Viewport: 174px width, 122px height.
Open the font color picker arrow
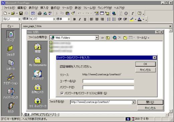click(x=144, y=19)
